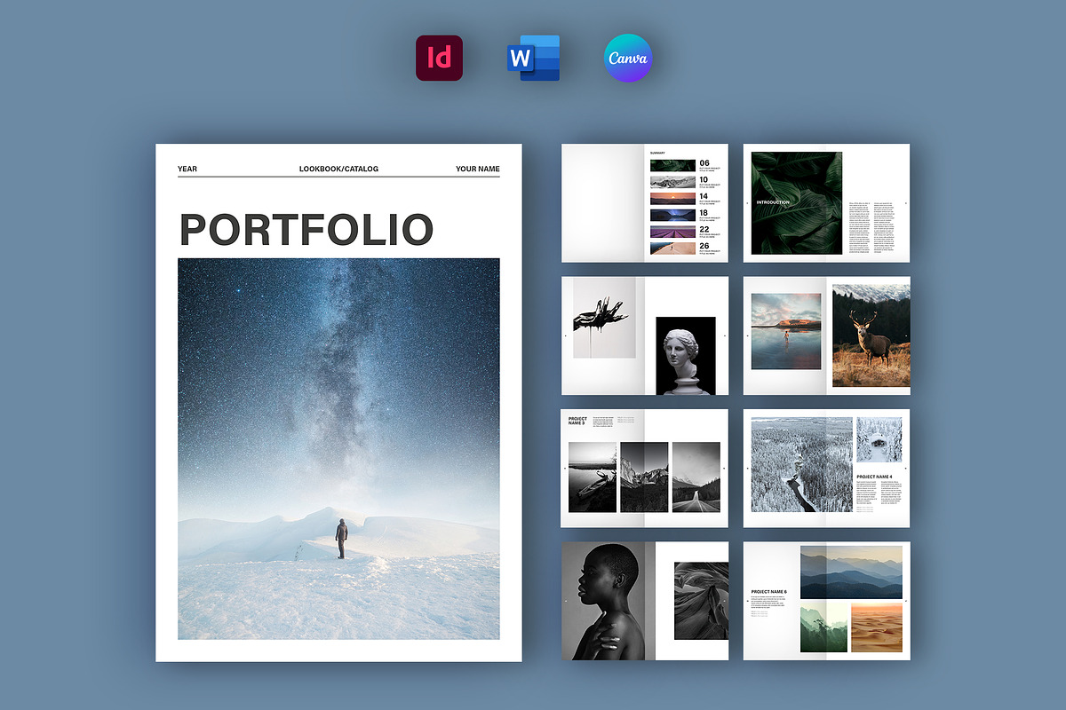Select the aerial snowy forest photo
This screenshot has width=1066, height=710.
[x=801, y=465]
